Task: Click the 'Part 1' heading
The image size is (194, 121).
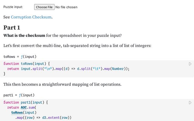Action: tap(12, 28)
